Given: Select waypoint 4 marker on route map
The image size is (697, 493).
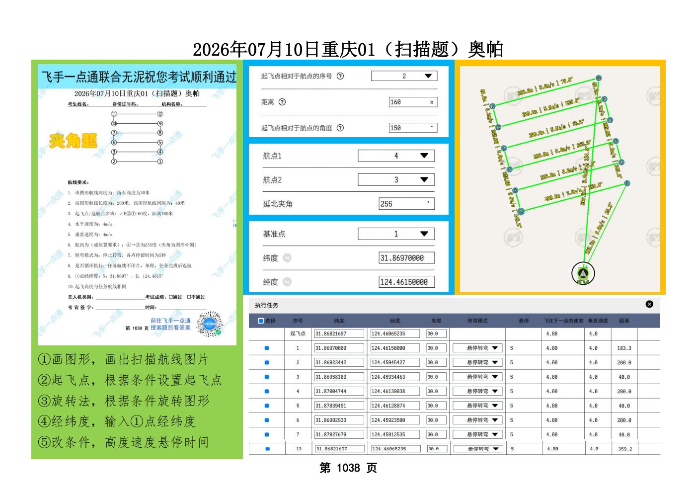Looking at the screenshot, I should pyautogui.click(x=621, y=162).
